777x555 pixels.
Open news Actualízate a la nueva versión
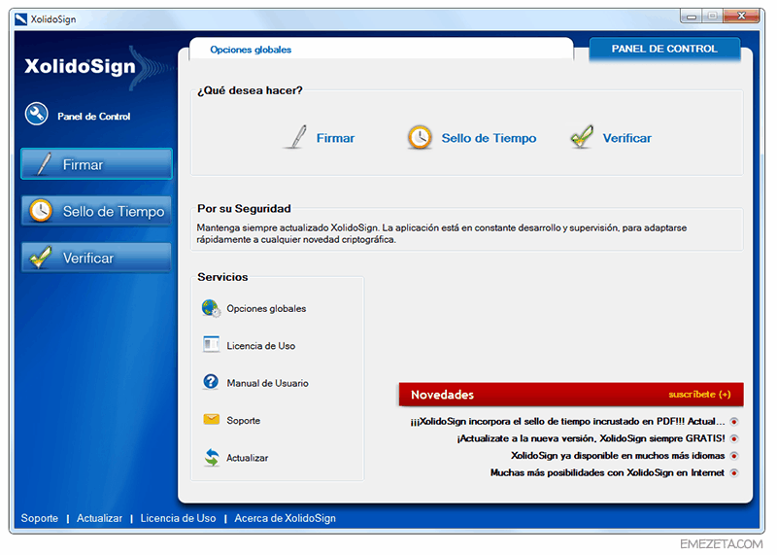591,438
